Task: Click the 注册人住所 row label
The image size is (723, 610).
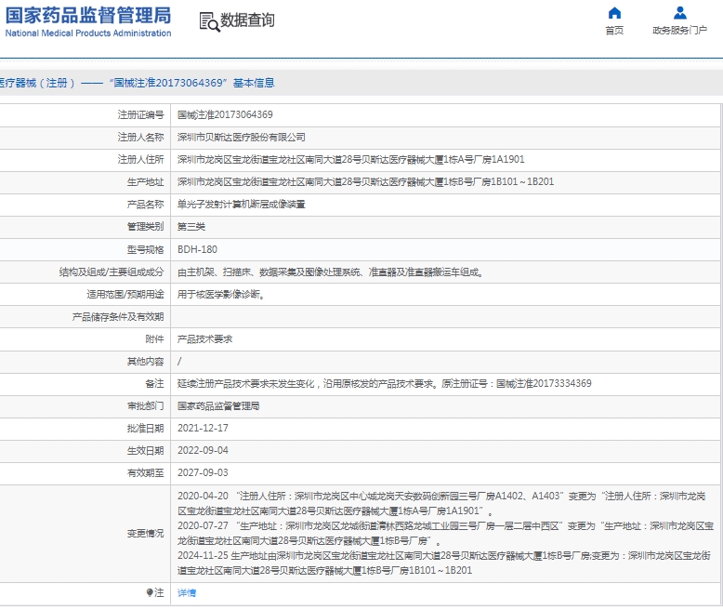Action: tap(140, 160)
